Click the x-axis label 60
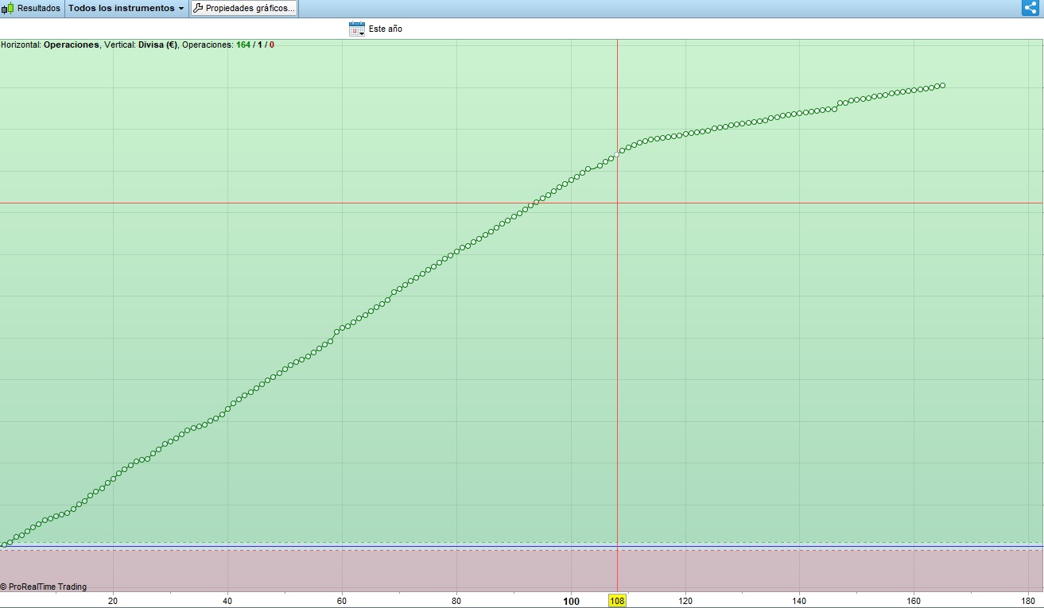The height and width of the screenshot is (608, 1044). tap(342, 601)
